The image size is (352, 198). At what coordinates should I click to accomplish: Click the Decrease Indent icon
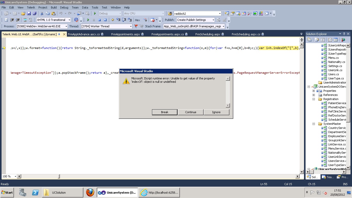tap(12, 20)
